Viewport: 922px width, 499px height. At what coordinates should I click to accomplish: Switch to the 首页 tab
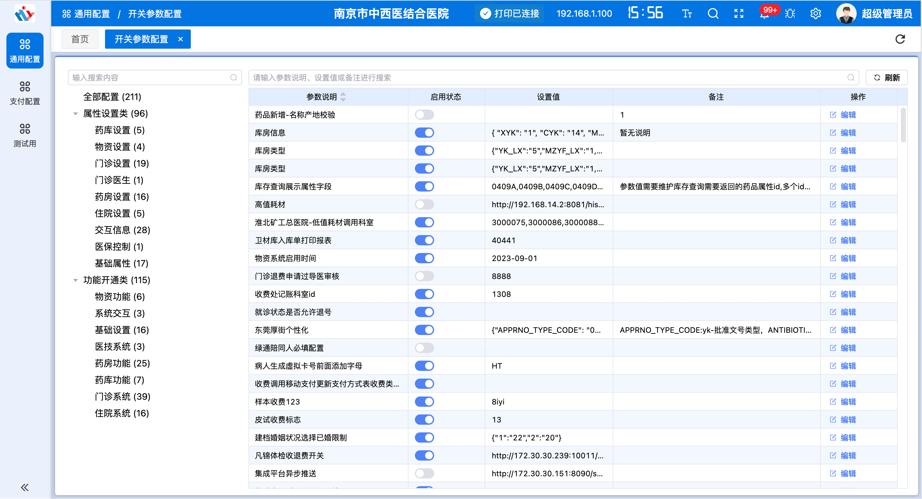tap(80, 39)
